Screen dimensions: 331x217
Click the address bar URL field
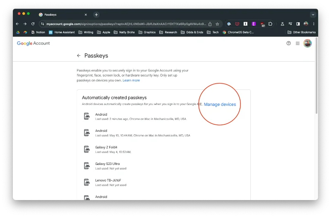(x=124, y=24)
